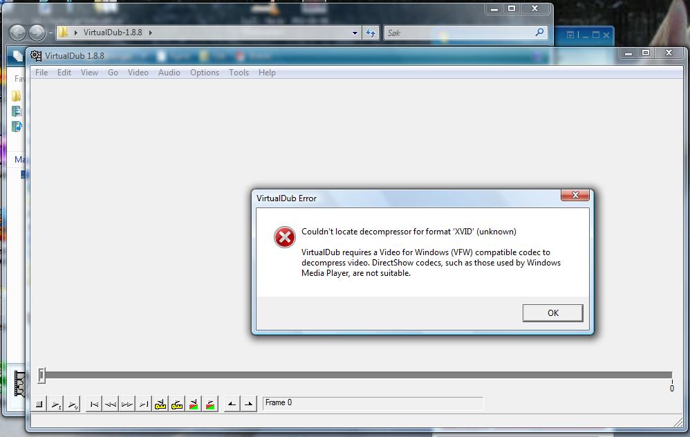The width and height of the screenshot is (690, 437).
Task: Click Explorer back arrow button
Action: [17, 32]
